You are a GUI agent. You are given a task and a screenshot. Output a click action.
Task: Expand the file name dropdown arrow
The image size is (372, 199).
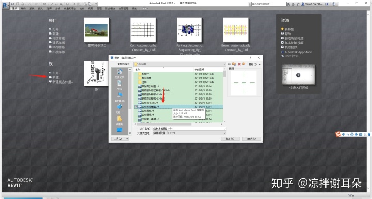pyautogui.click(x=224, y=129)
